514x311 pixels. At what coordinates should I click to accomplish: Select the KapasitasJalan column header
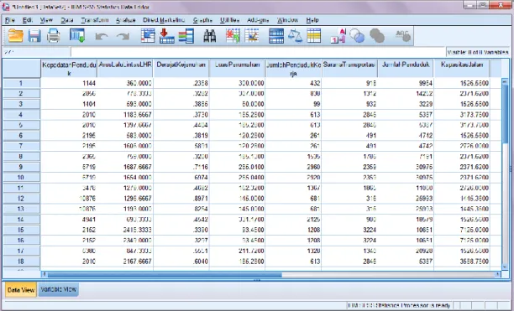462,69
